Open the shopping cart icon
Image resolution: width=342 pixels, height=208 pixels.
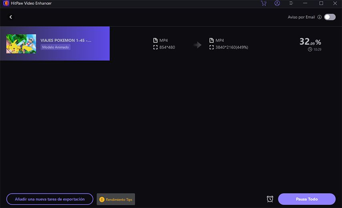(x=264, y=3)
